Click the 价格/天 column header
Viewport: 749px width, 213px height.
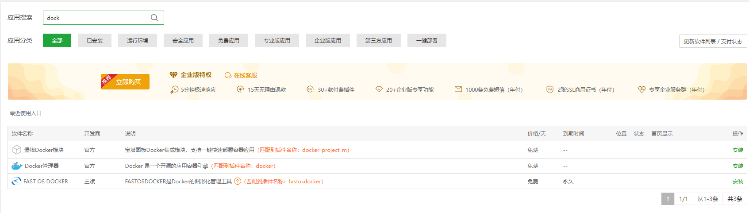click(x=537, y=133)
